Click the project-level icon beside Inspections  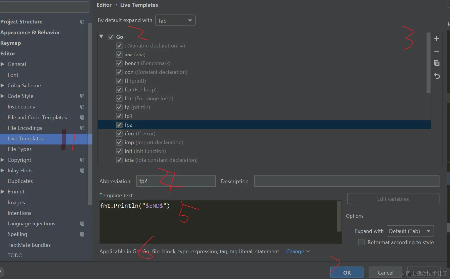pos(82,107)
